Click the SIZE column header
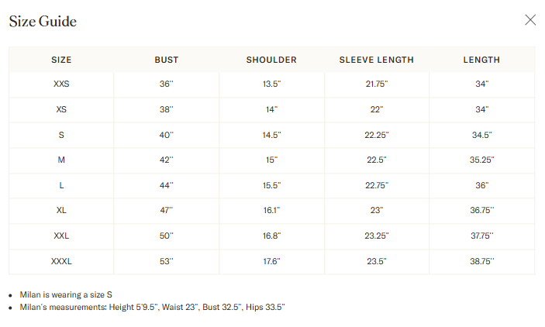 (61, 60)
